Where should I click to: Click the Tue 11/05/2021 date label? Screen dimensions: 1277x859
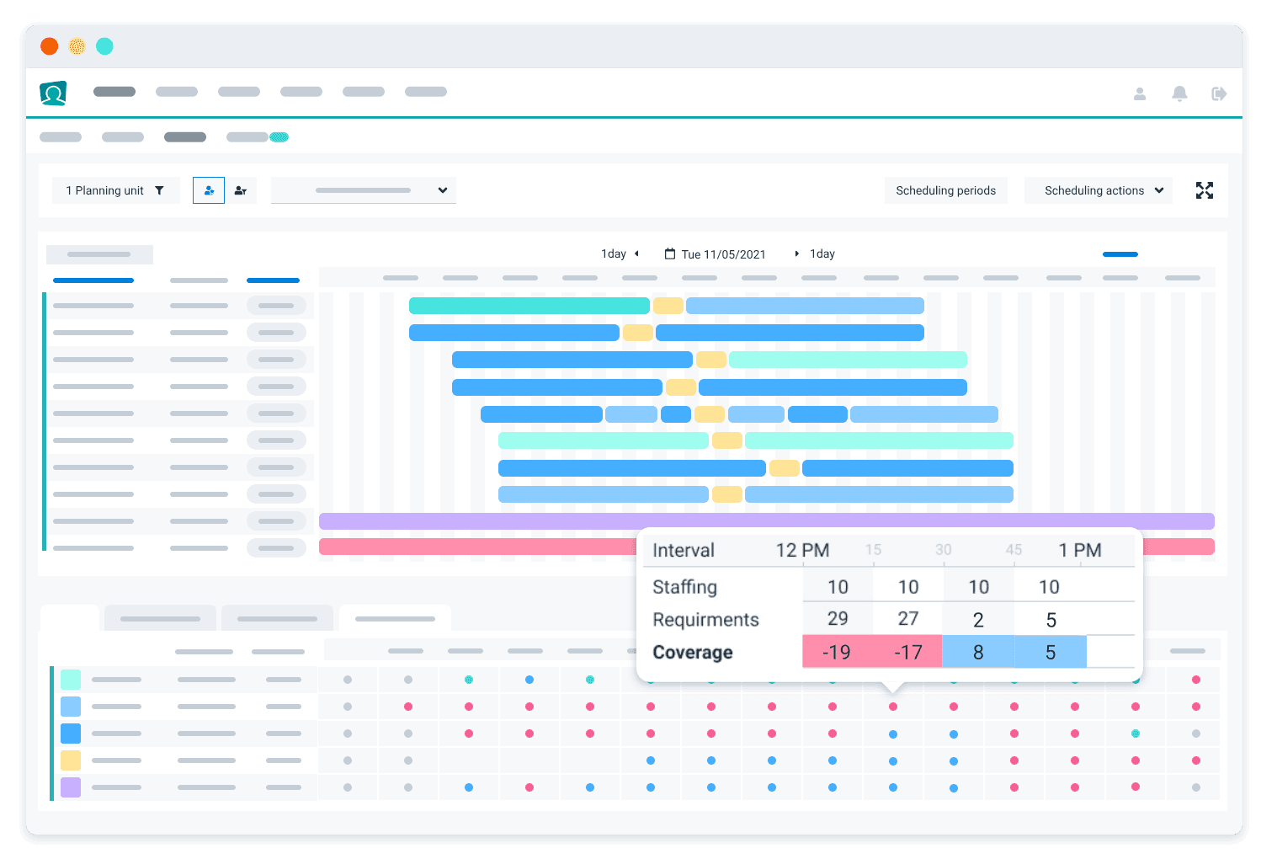tap(723, 254)
